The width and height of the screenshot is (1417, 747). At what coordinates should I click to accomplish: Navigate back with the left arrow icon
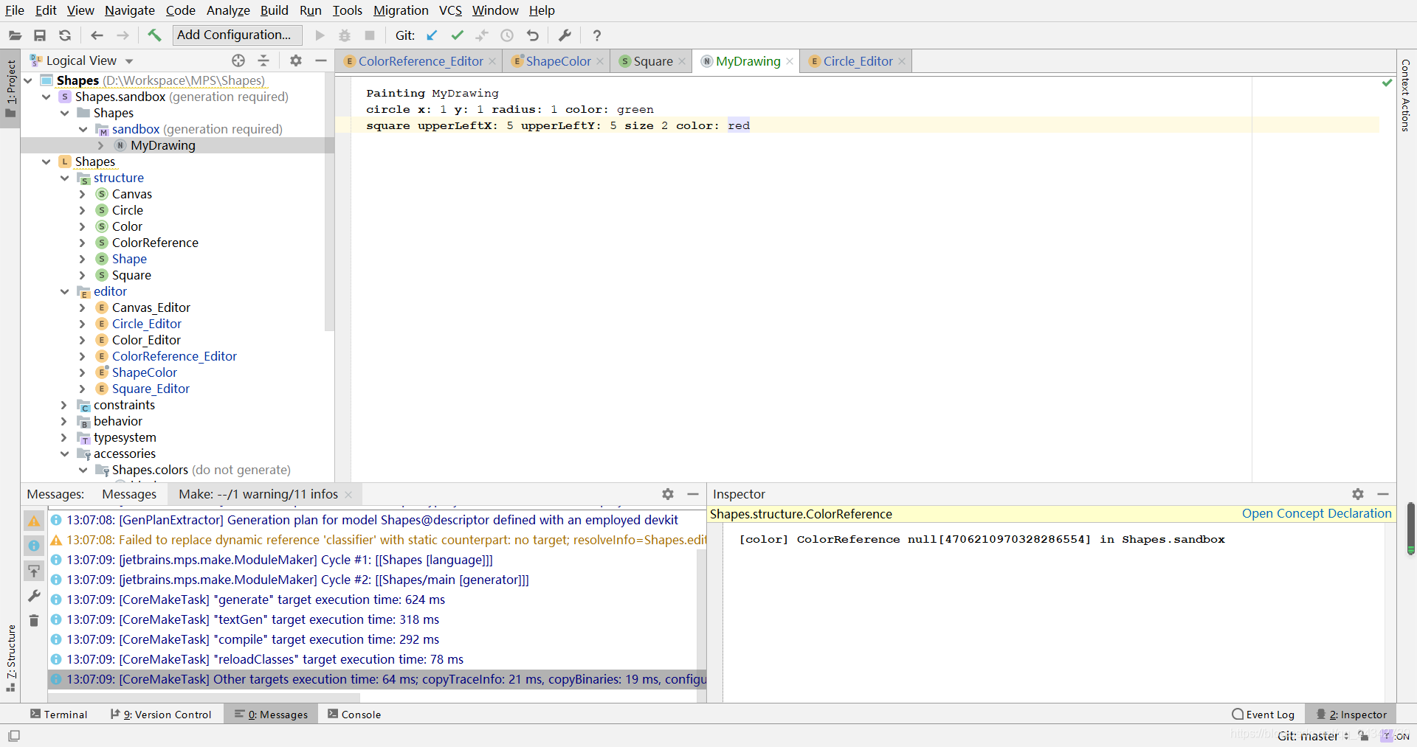click(x=97, y=35)
